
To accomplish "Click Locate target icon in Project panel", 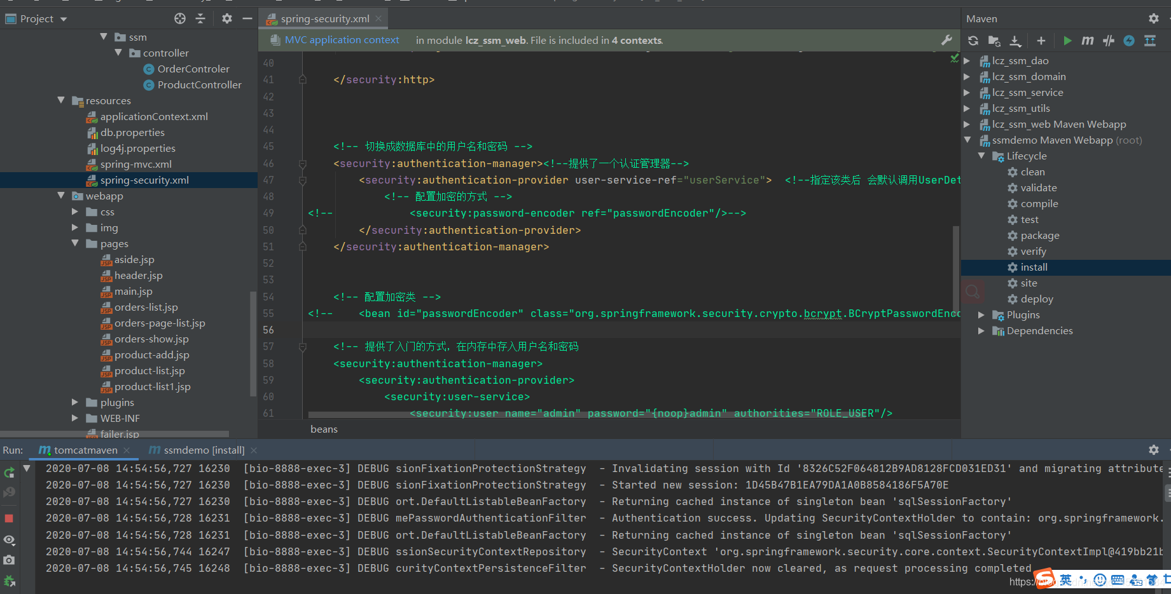I will pos(180,18).
